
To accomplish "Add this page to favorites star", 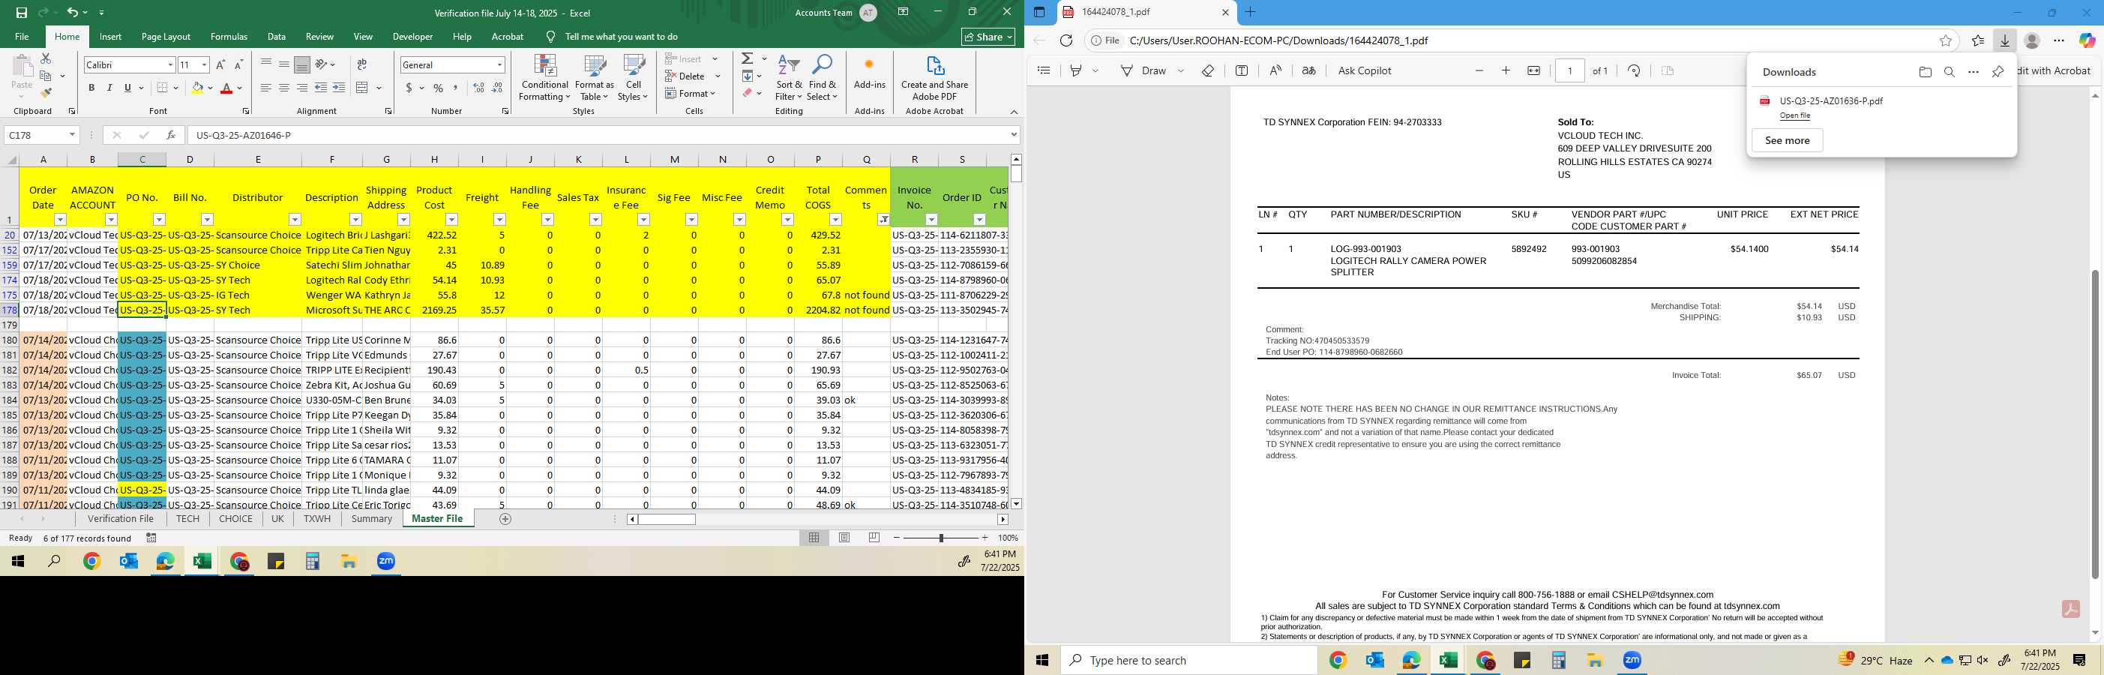I will 1946,40.
